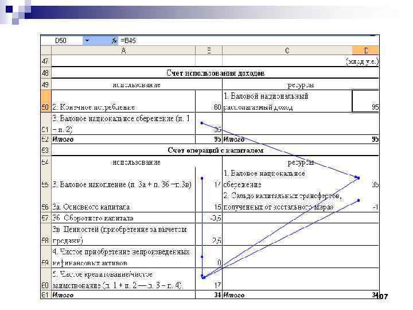Select row 61 header
This screenshot has width=413, height=310.
tap(45, 294)
